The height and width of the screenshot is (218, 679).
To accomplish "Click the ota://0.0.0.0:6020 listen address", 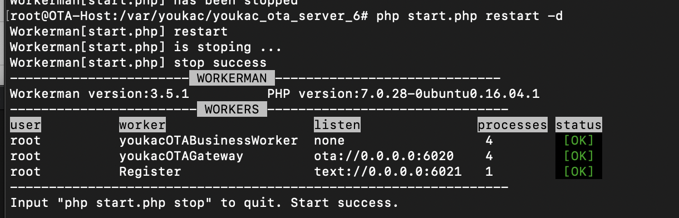I will coord(384,156).
